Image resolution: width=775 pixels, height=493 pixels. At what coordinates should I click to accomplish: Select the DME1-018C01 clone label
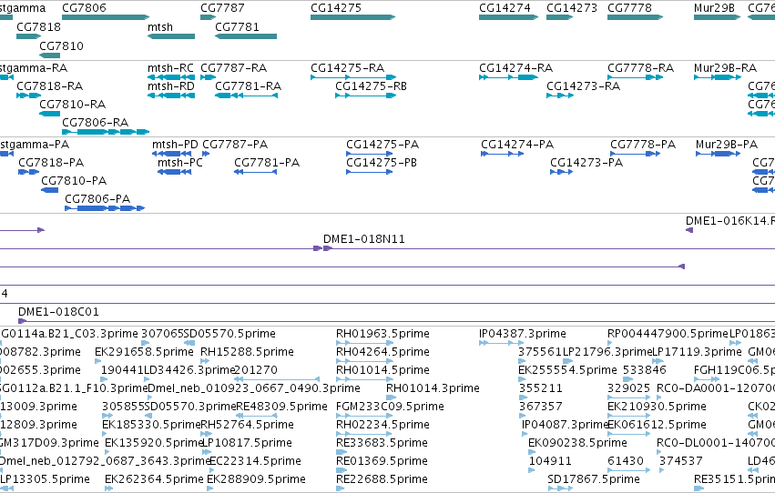pos(58,312)
